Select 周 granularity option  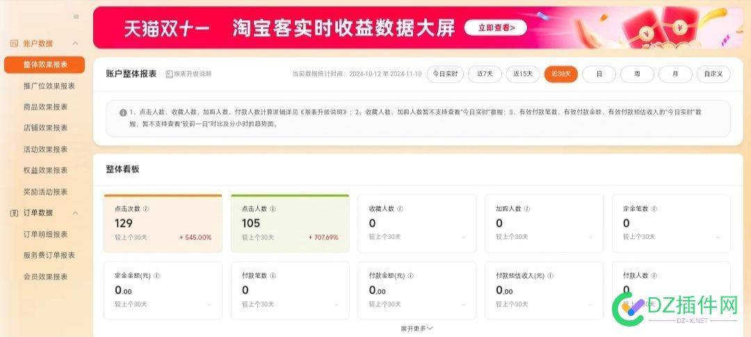(637, 75)
